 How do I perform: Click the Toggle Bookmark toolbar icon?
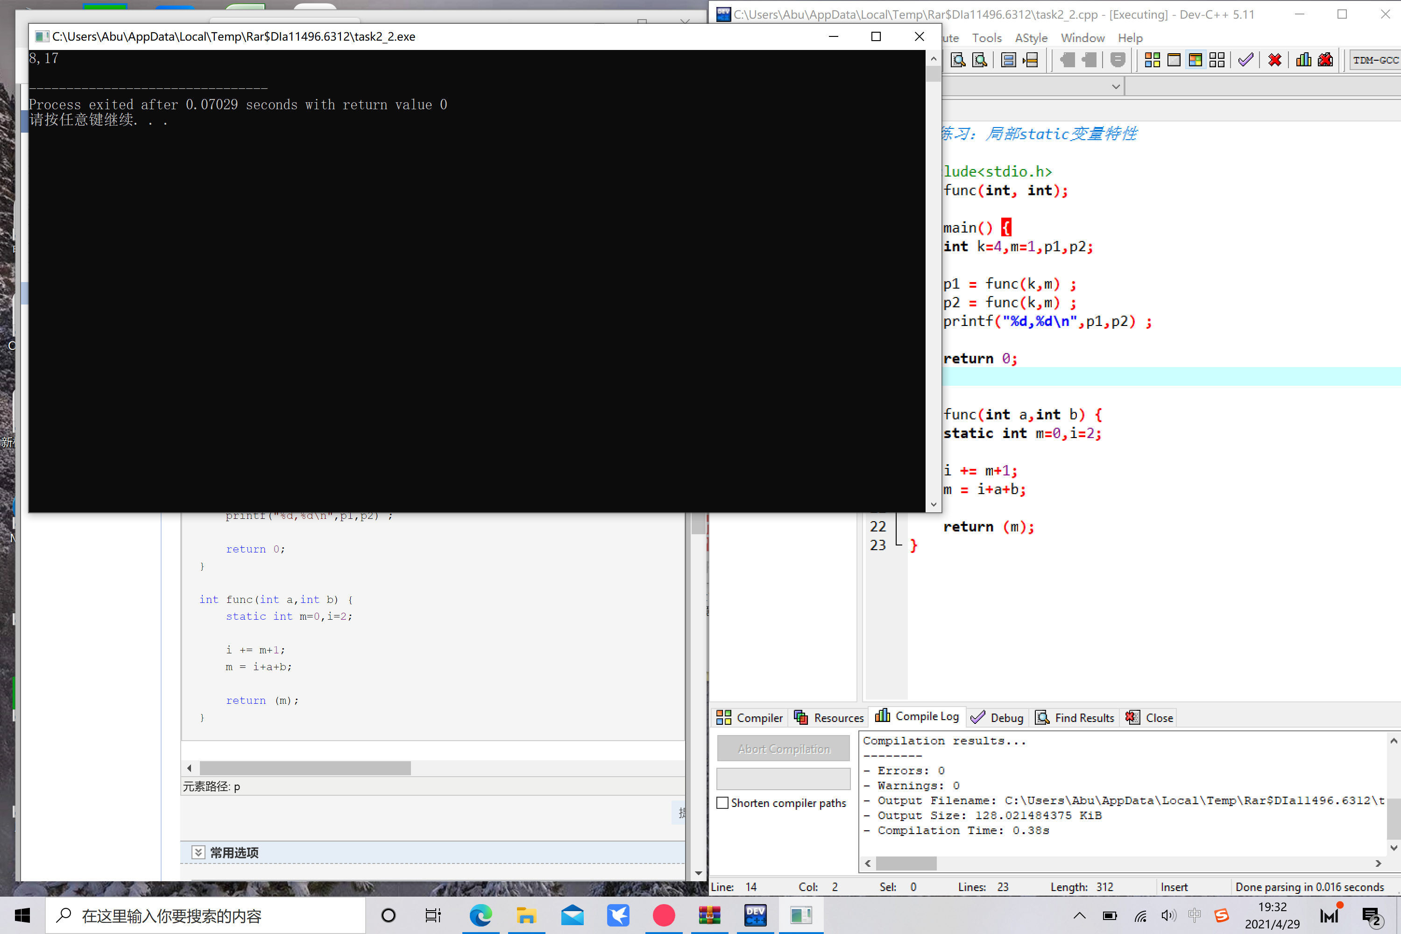(1008, 60)
